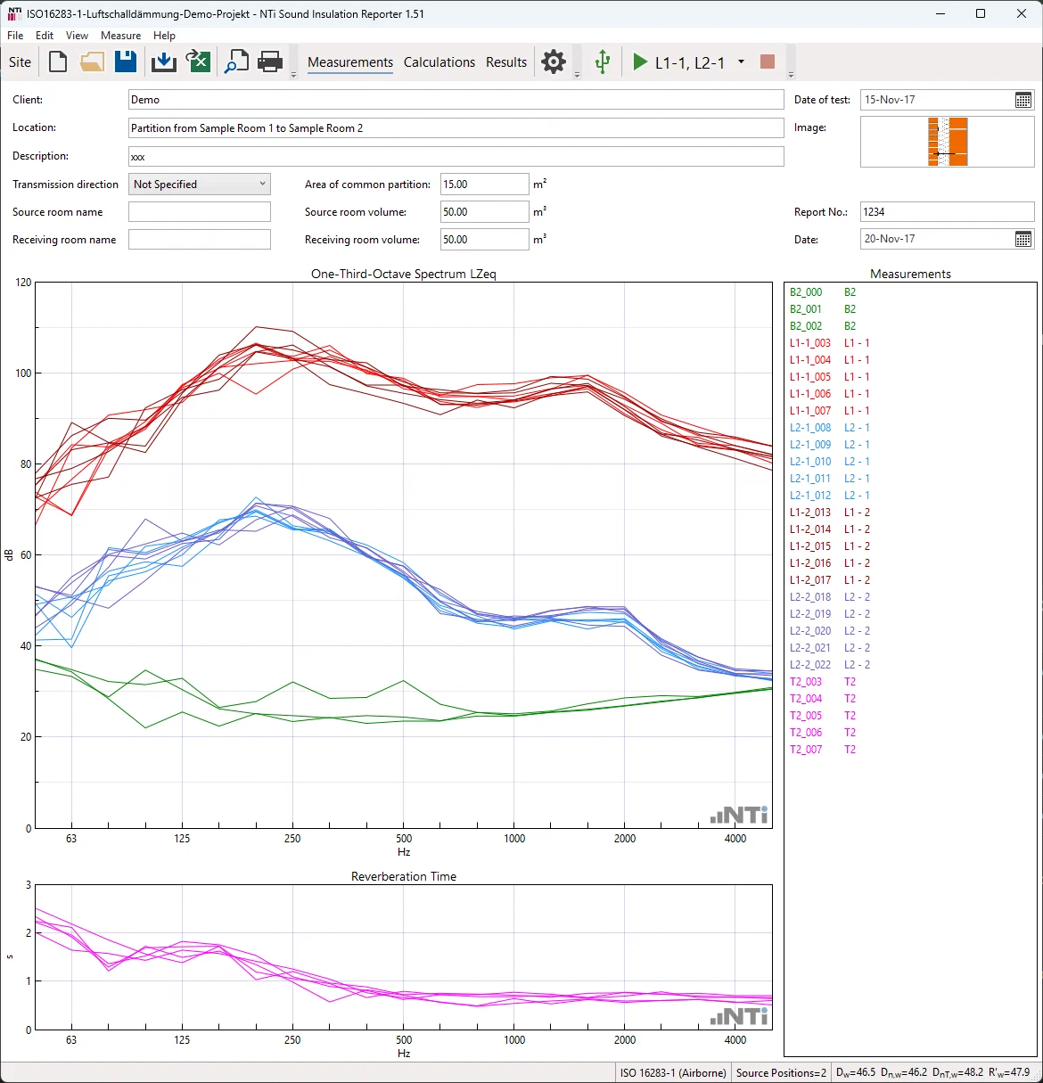Click the Source room name input field
Viewport: 1043px width, 1083px height.
pyautogui.click(x=200, y=212)
